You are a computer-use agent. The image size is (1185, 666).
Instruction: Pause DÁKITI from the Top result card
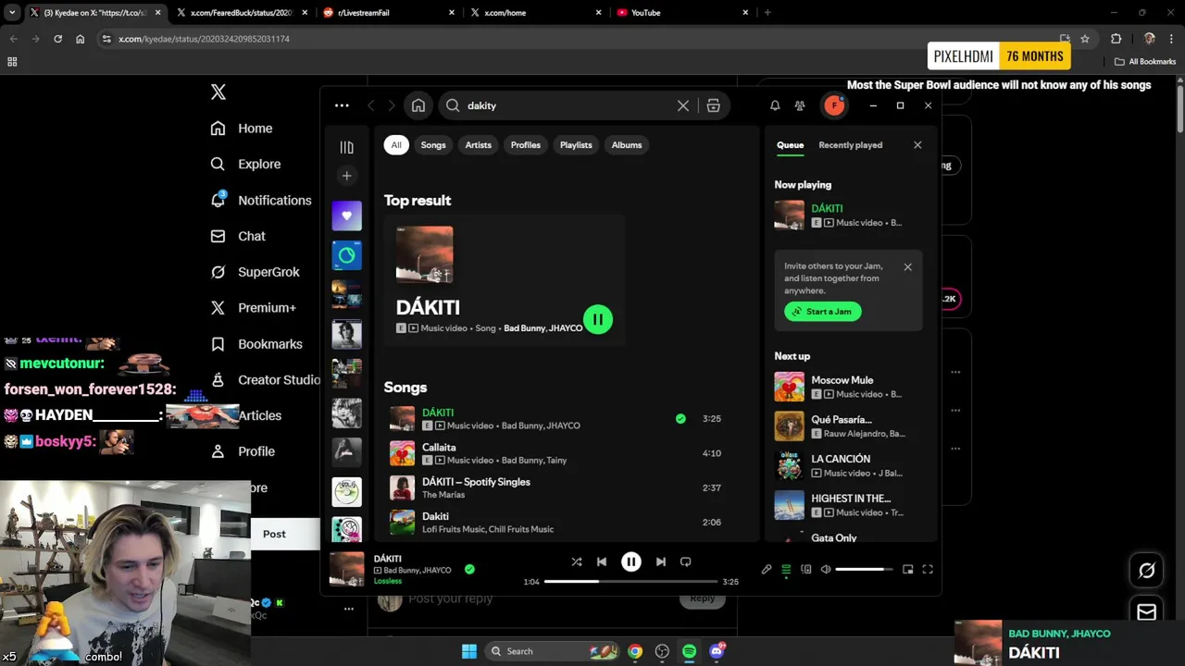click(x=598, y=319)
